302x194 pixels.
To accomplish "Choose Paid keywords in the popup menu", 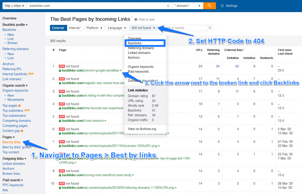I will pos(138,71).
